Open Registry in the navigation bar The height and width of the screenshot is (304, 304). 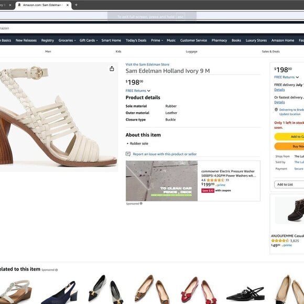click(48, 40)
